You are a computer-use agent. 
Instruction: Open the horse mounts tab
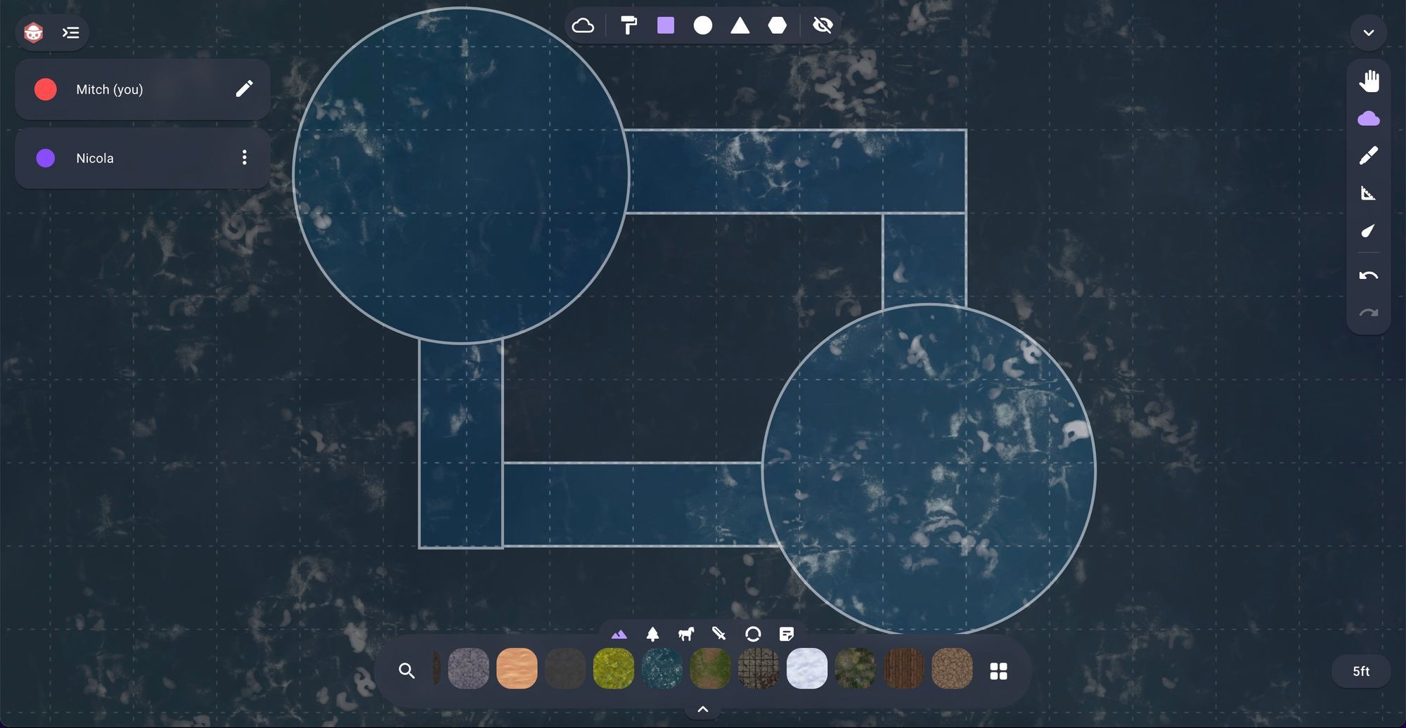686,634
